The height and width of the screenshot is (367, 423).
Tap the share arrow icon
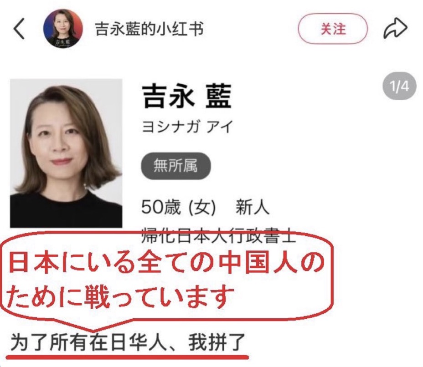(x=395, y=28)
